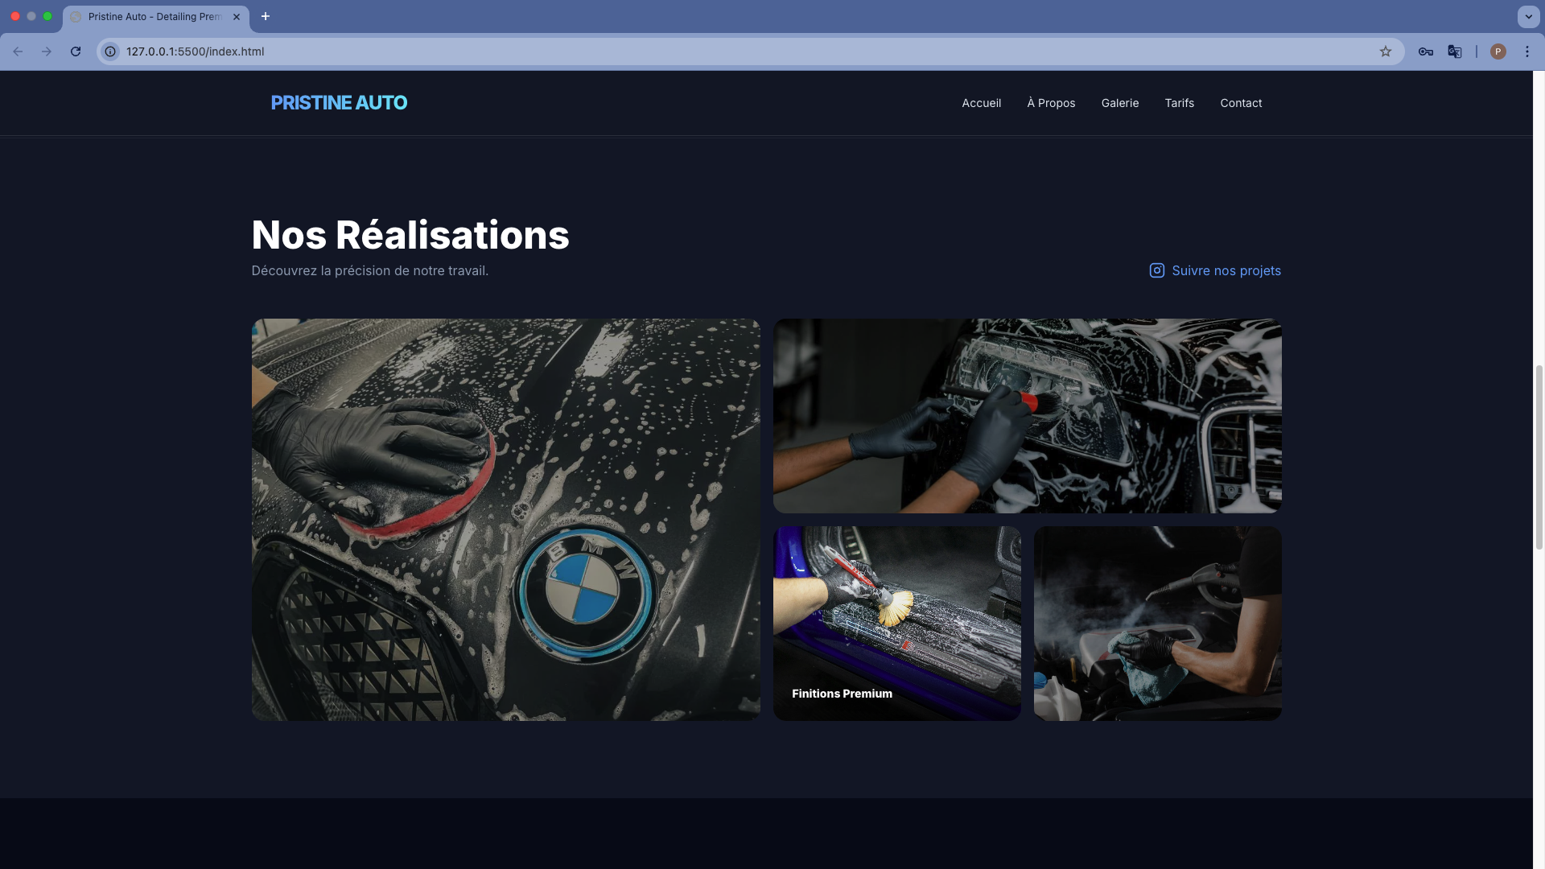Open the À Propos nav link

1051,103
